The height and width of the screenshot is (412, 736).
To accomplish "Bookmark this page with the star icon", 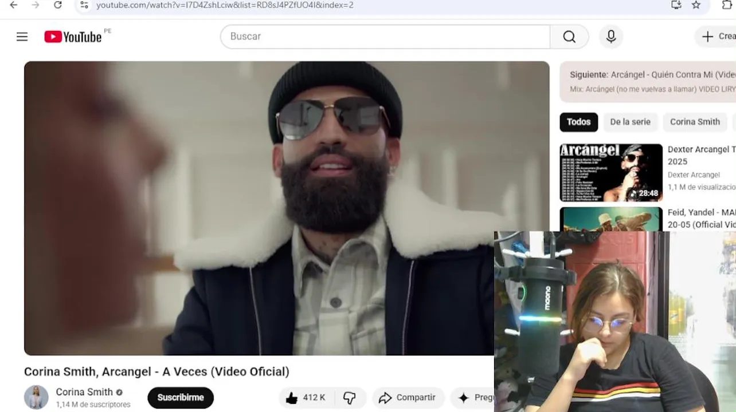I will click(696, 5).
